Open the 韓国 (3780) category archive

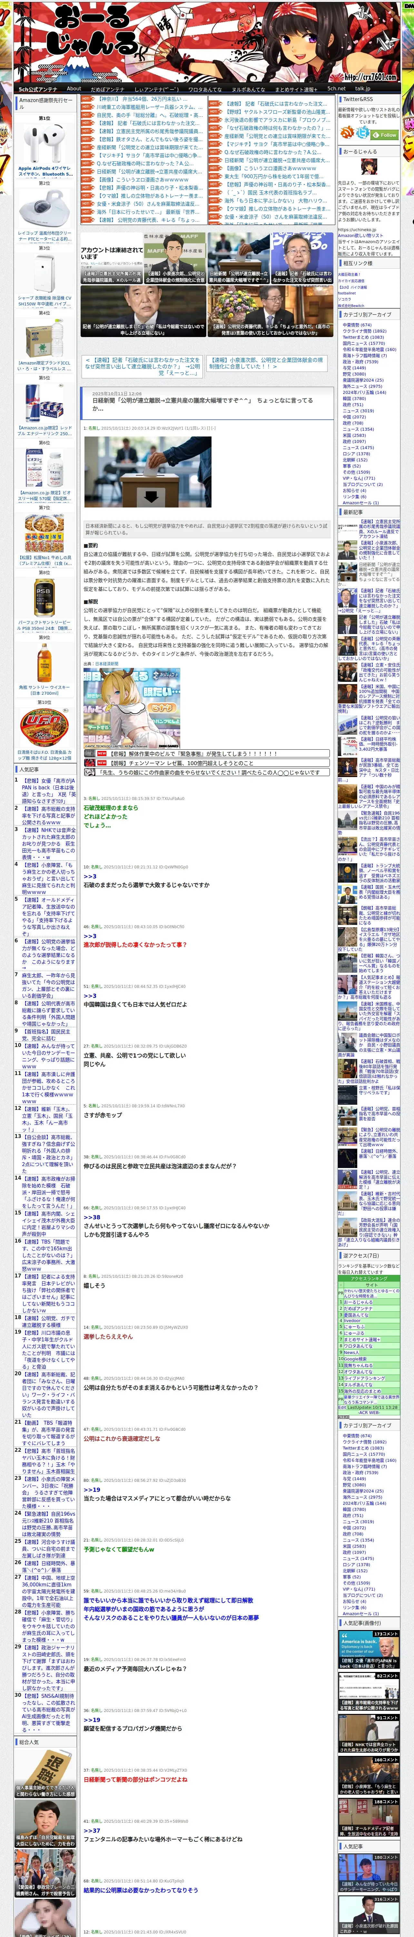pyautogui.click(x=354, y=398)
